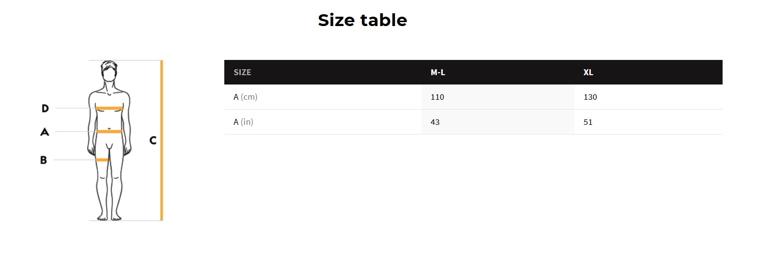The width and height of the screenshot is (758, 253).
Task: Select the 43 inch value cell
Action: tap(435, 122)
